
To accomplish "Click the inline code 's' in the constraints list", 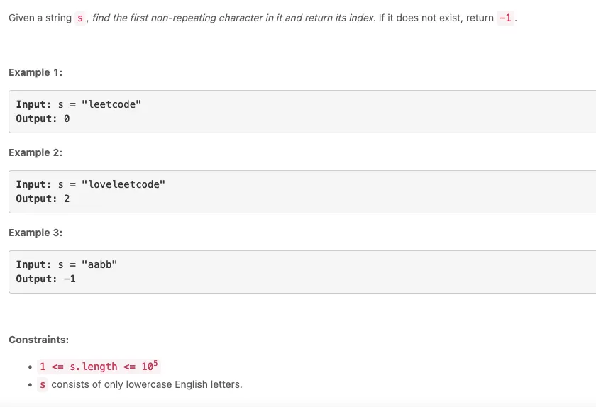I will click(43, 384).
